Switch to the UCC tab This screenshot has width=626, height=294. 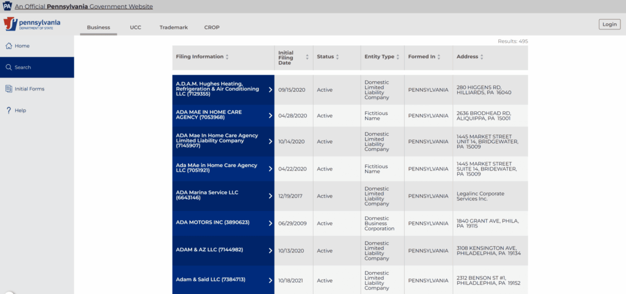click(135, 28)
